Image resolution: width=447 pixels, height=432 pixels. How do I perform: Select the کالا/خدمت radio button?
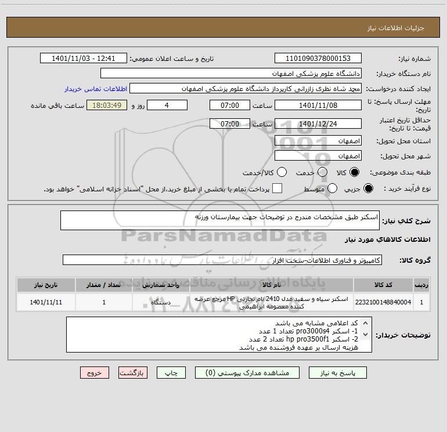pos(282,172)
